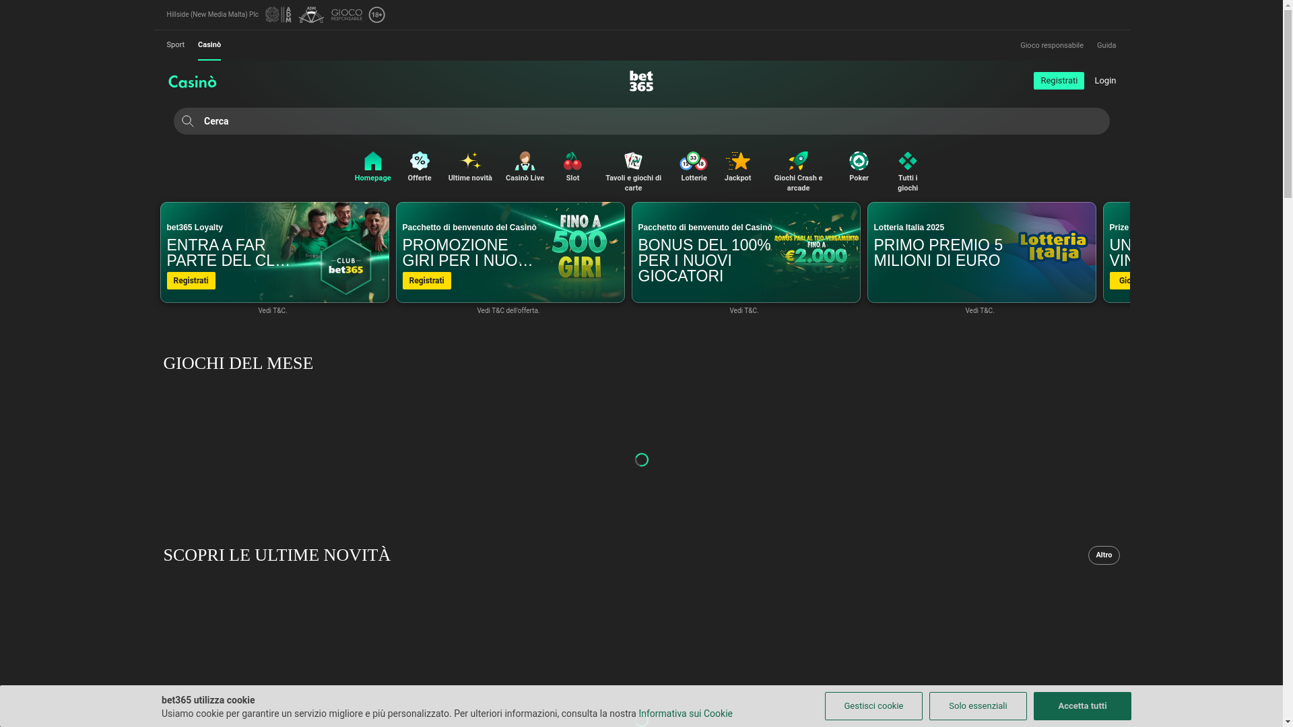Open the Poker chip icon
The image size is (1293, 727).
[x=859, y=162]
